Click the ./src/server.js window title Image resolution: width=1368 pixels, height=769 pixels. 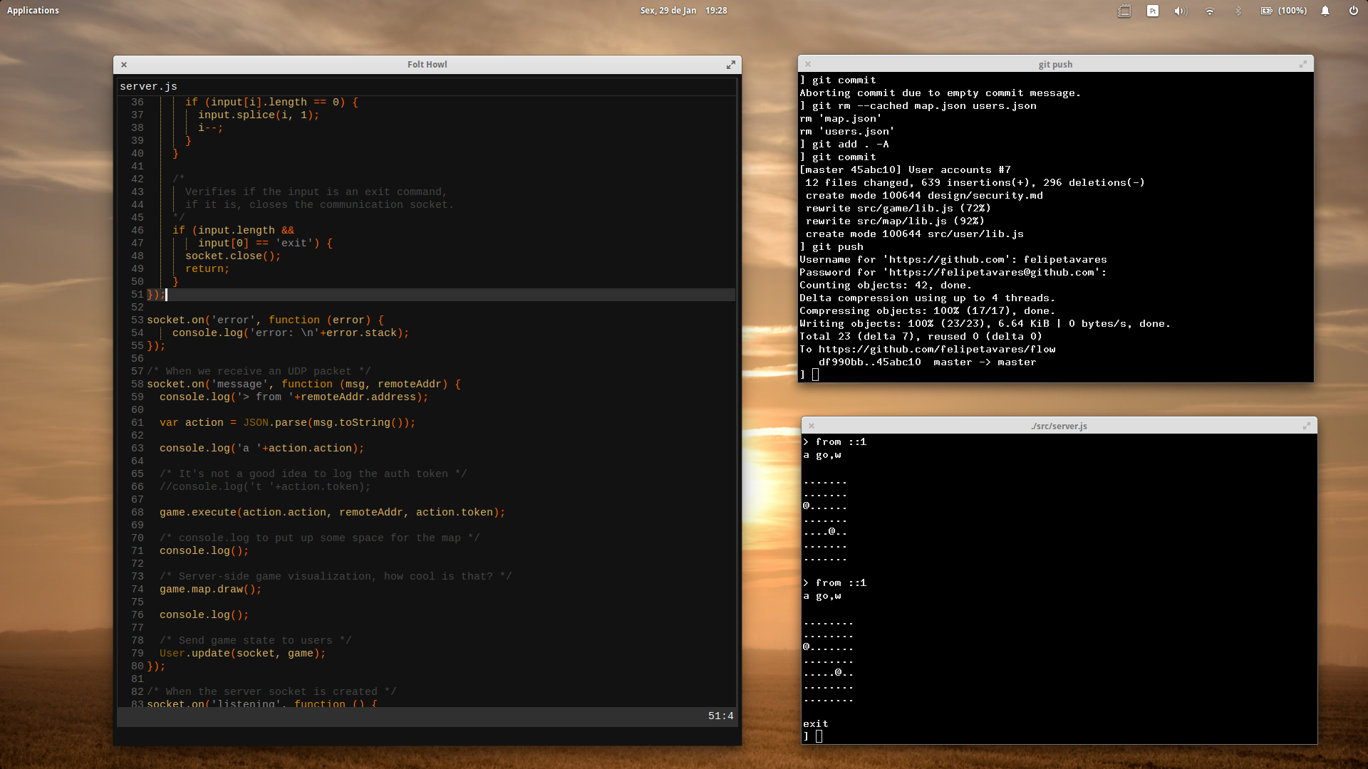click(1059, 426)
